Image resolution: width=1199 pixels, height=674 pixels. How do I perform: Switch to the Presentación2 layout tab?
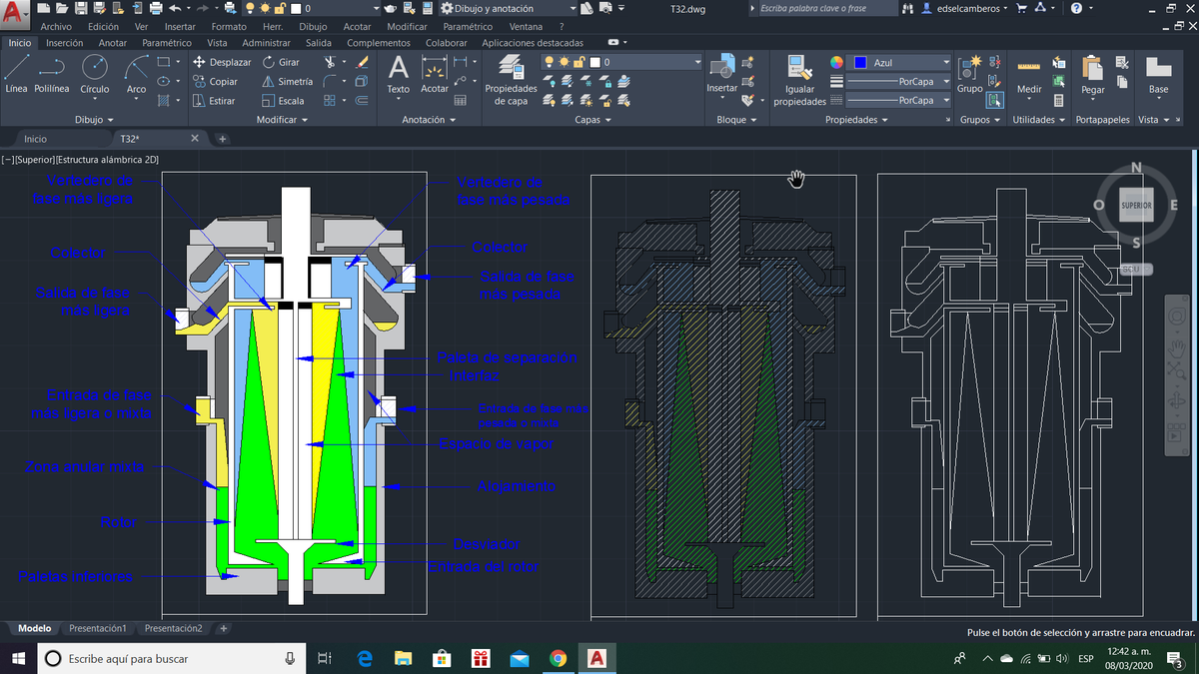(173, 628)
